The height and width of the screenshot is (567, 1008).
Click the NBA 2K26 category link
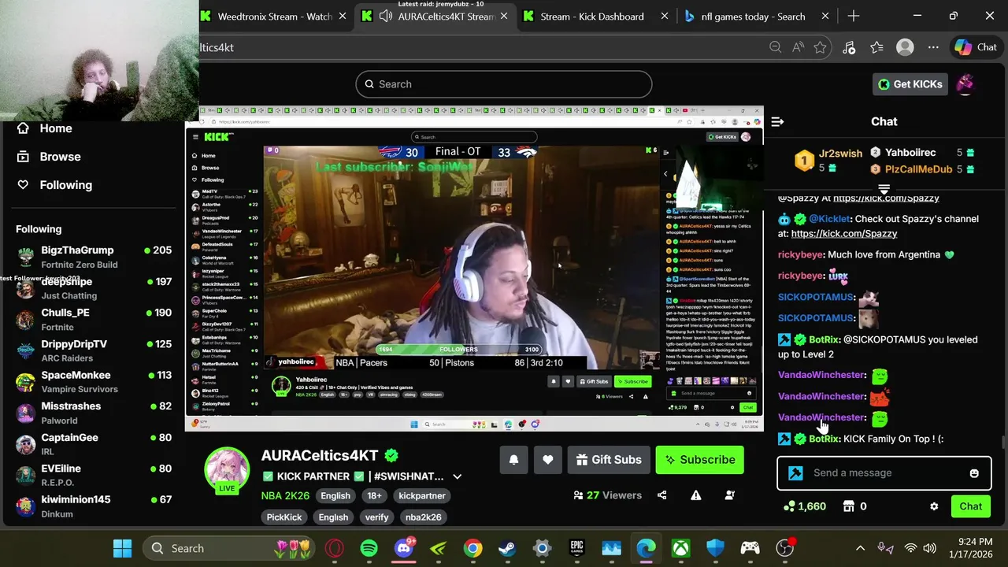point(285,496)
